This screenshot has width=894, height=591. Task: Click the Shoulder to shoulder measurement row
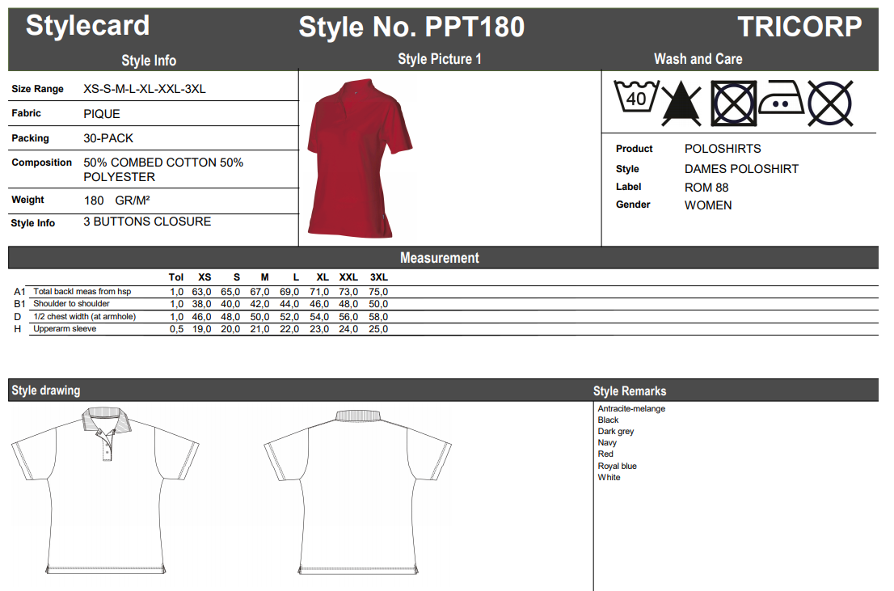pyautogui.click(x=71, y=303)
